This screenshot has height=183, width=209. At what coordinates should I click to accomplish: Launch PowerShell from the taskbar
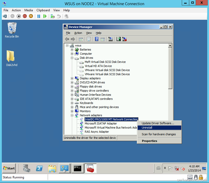(39, 168)
